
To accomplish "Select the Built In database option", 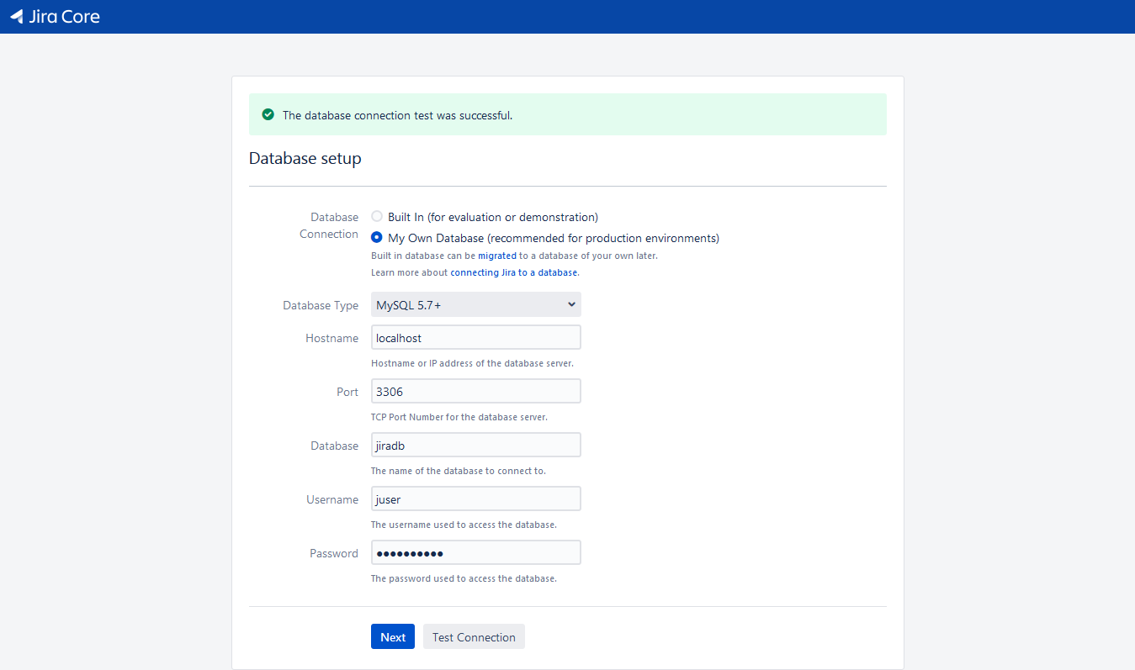I will coord(376,216).
